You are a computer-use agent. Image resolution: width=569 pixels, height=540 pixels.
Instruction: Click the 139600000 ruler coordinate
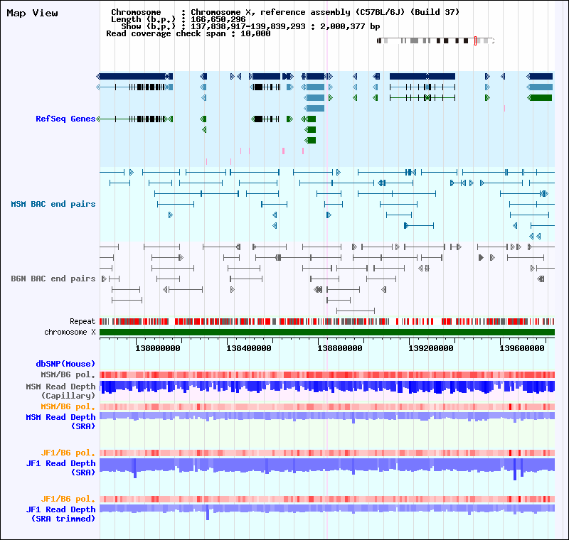522,348
